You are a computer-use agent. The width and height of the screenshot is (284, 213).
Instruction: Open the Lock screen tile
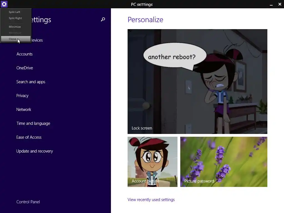197,82
